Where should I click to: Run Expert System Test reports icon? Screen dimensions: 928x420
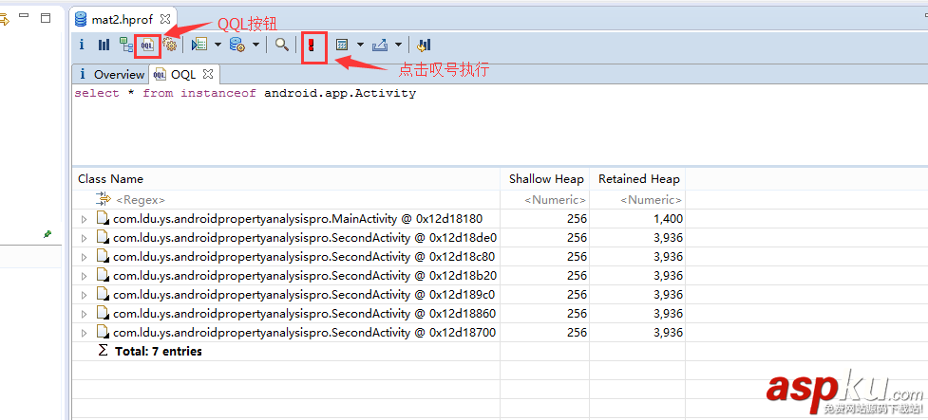point(199,45)
